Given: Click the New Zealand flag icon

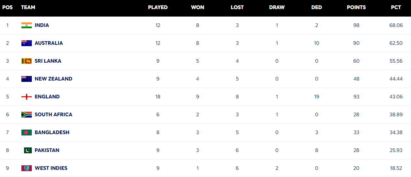Looking at the screenshot, I should pyautogui.click(x=27, y=79).
